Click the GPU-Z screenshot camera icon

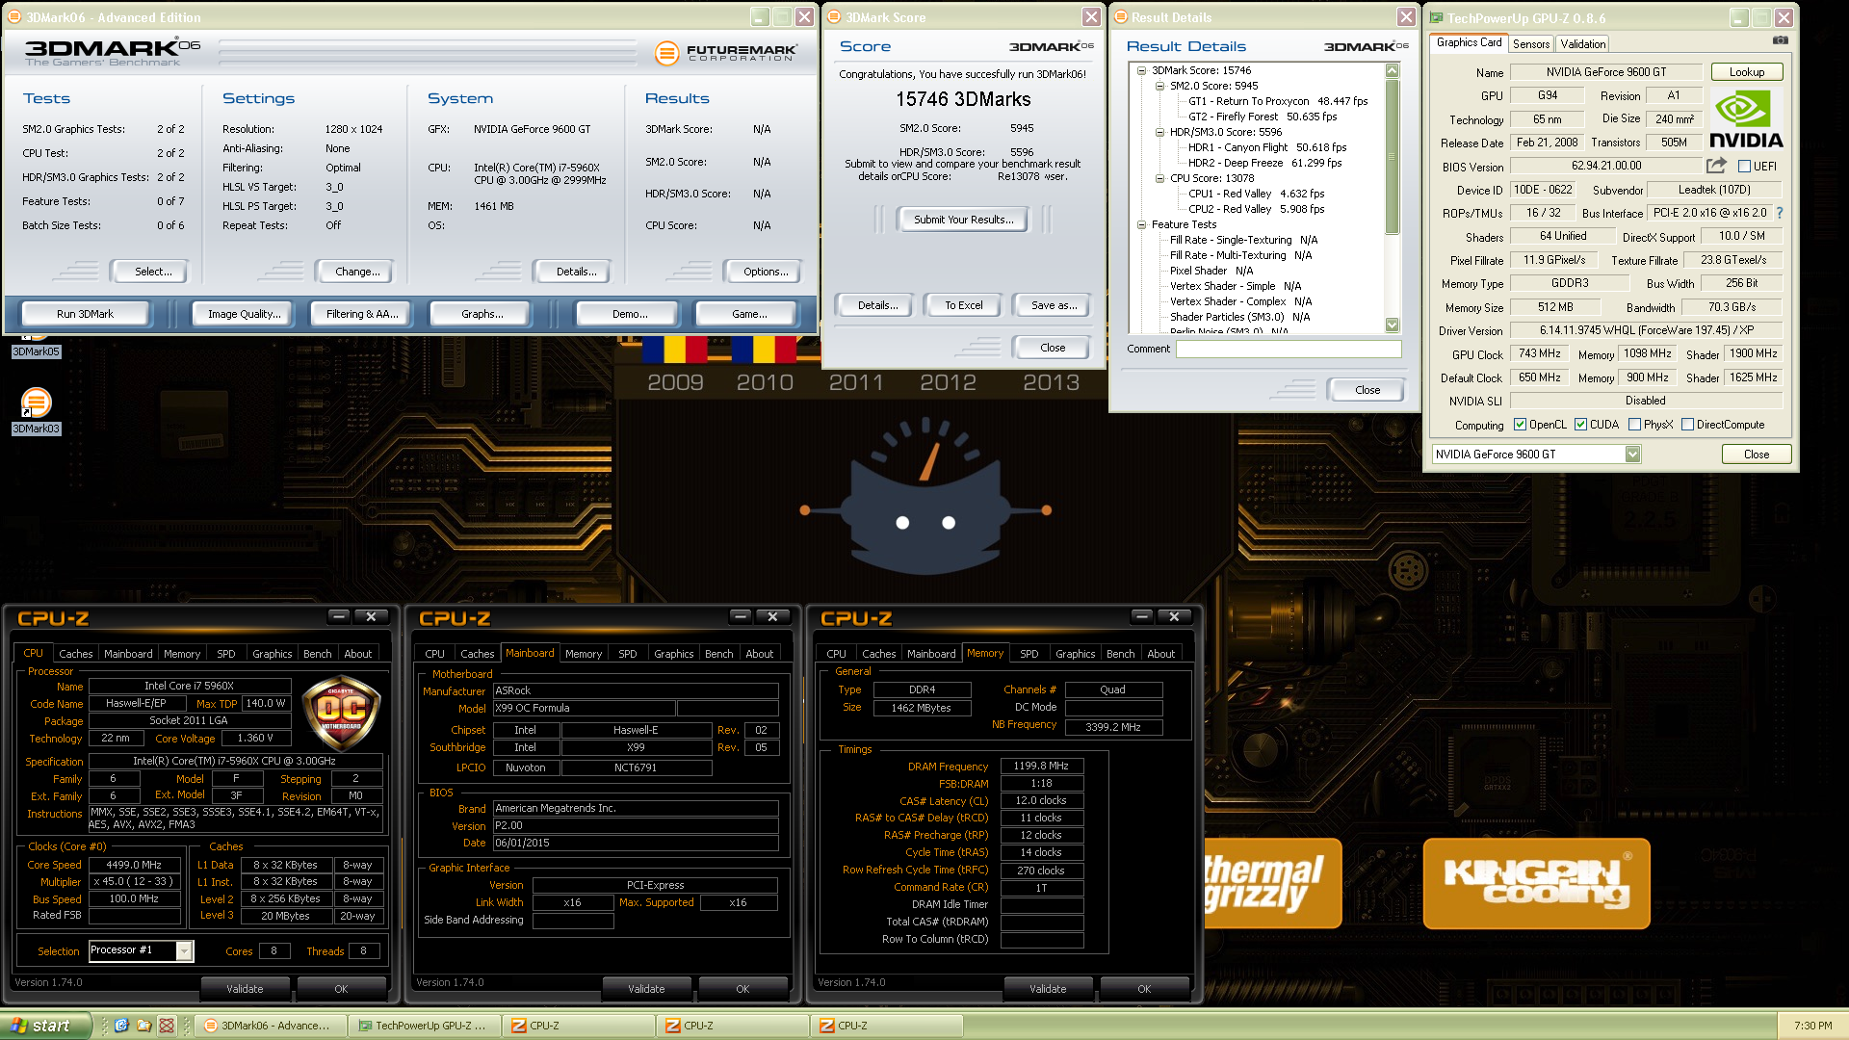1781,40
